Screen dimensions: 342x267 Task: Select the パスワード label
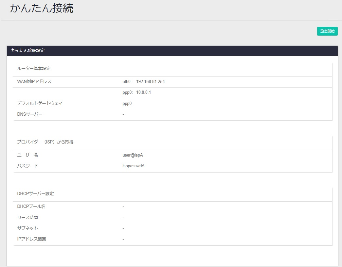tap(27, 166)
